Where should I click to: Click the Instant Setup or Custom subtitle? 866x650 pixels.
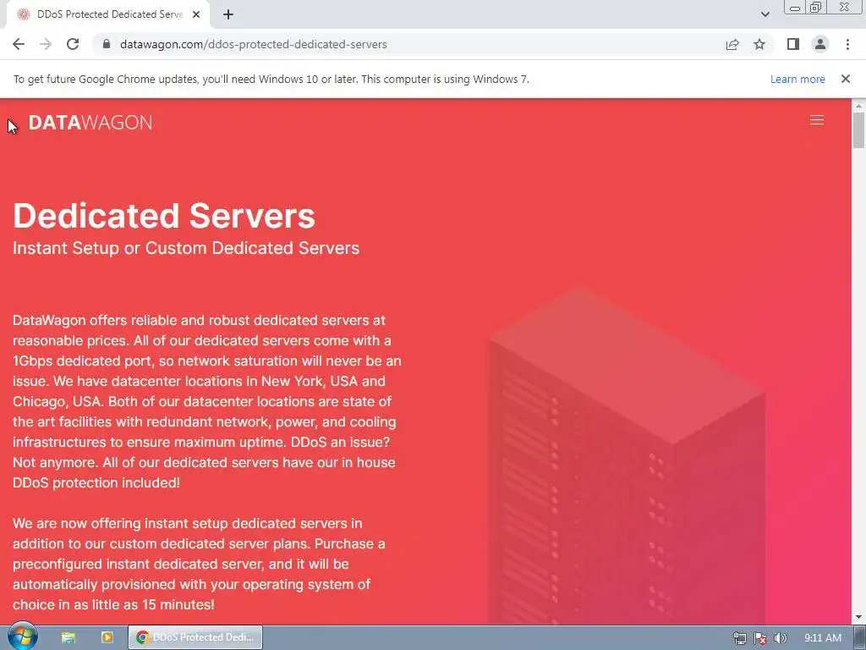click(x=186, y=248)
